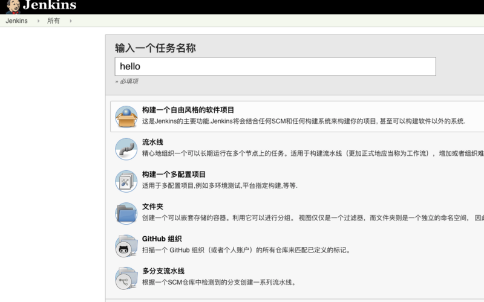Screen dimensions: 484x302
Task: Select the 流水线 pipeline icon
Action: pos(126,149)
